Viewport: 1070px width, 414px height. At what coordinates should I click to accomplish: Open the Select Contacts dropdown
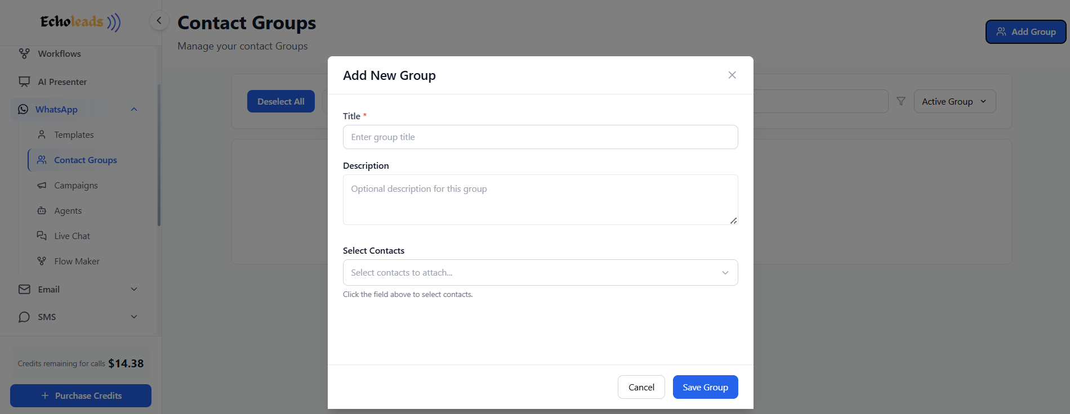click(540, 272)
